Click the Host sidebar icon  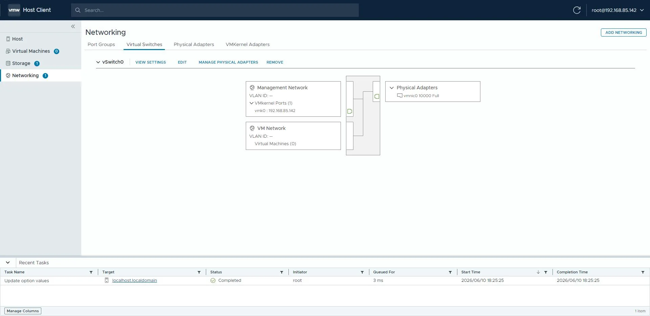pyautogui.click(x=8, y=39)
